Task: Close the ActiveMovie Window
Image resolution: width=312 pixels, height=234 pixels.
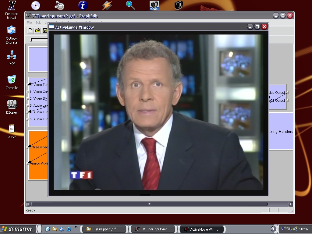Action: point(264,27)
